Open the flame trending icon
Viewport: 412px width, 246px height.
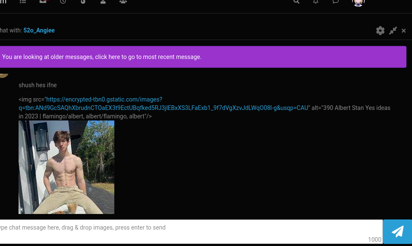point(83,1)
